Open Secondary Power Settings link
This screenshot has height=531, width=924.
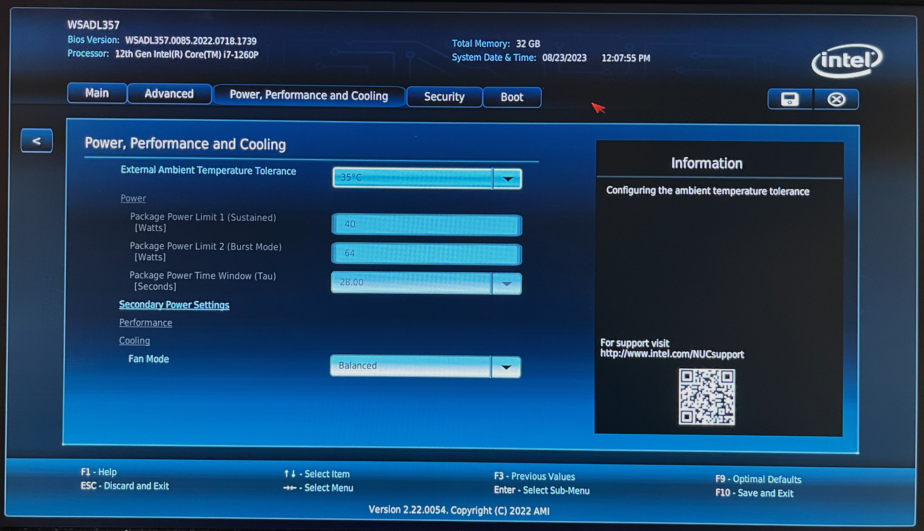(x=174, y=305)
